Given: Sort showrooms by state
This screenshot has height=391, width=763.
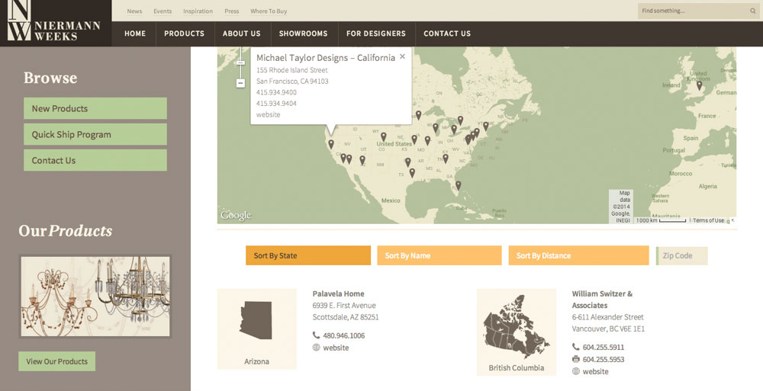Looking at the screenshot, I should pyautogui.click(x=307, y=255).
